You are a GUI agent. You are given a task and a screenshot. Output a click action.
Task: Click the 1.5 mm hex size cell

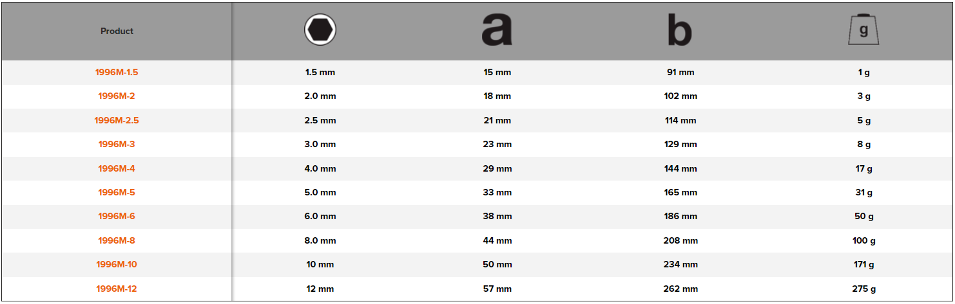320,72
